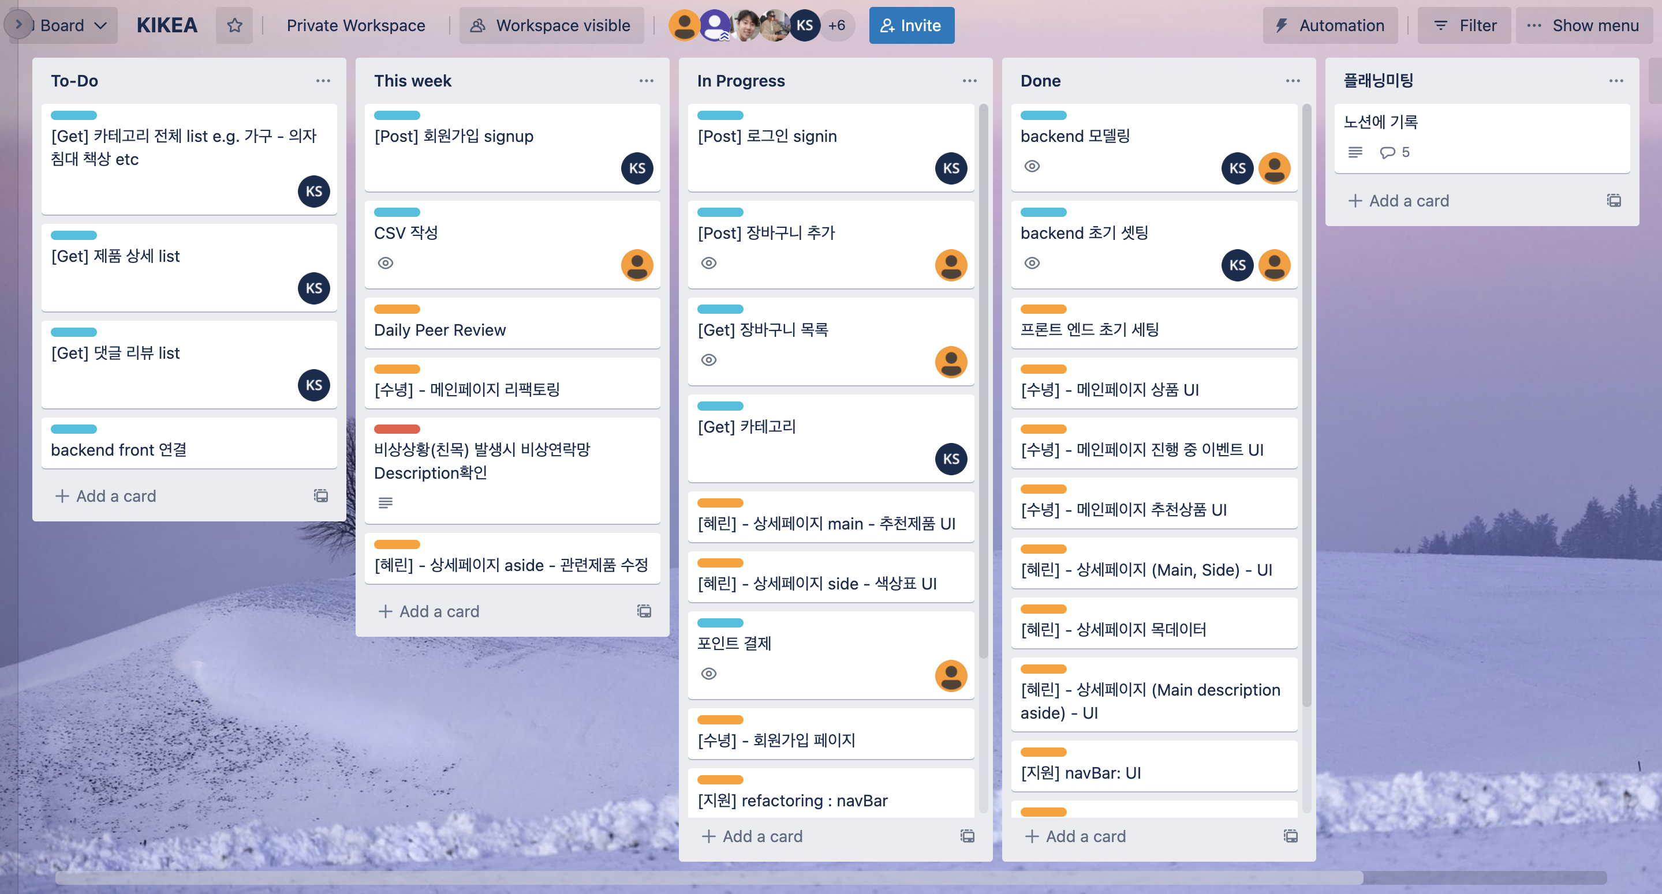The width and height of the screenshot is (1662, 894).
Task: Open To-Do list actions menu
Action: [x=323, y=81]
